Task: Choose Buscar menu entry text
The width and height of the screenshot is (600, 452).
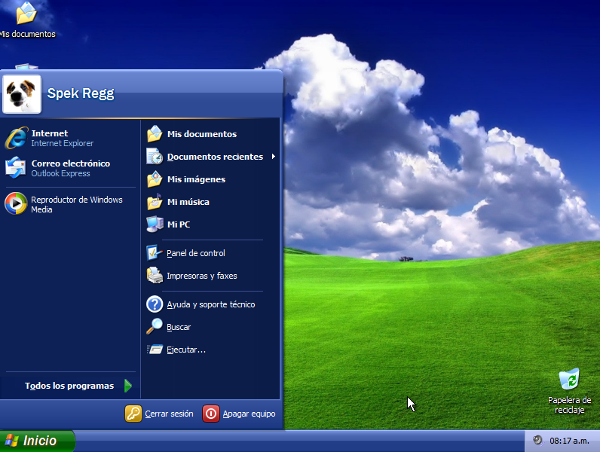Action: (179, 328)
